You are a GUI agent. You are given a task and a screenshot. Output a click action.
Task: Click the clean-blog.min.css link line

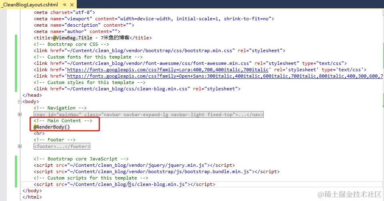click(137, 89)
